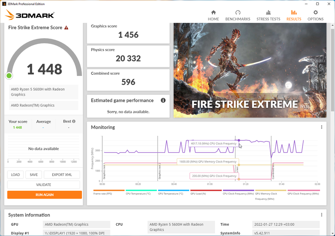Click SystemInfo version v5.42.911
The width and height of the screenshot is (335, 236).
click(286, 233)
